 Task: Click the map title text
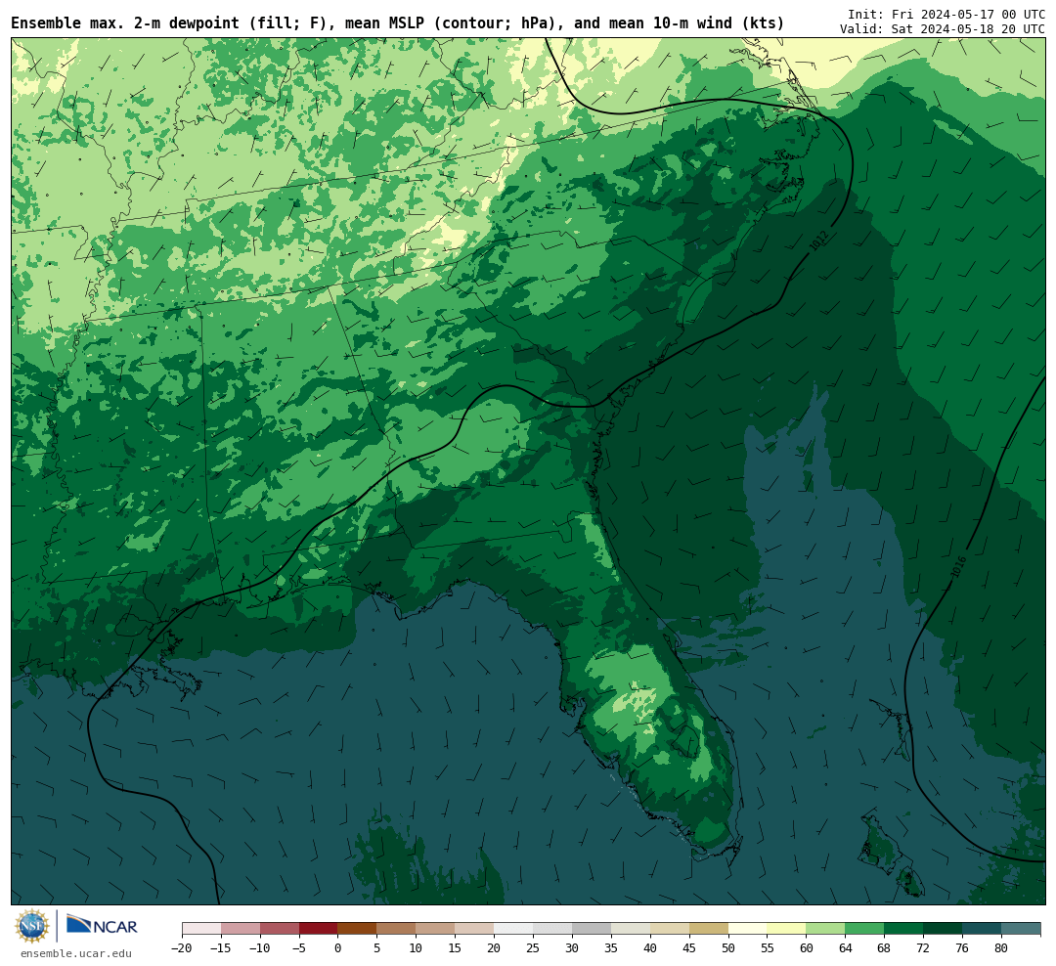point(397,23)
